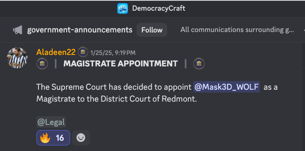The height and width of the screenshot is (151, 305).
Task: Click the @Legal role mention
Action: click(51, 122)
